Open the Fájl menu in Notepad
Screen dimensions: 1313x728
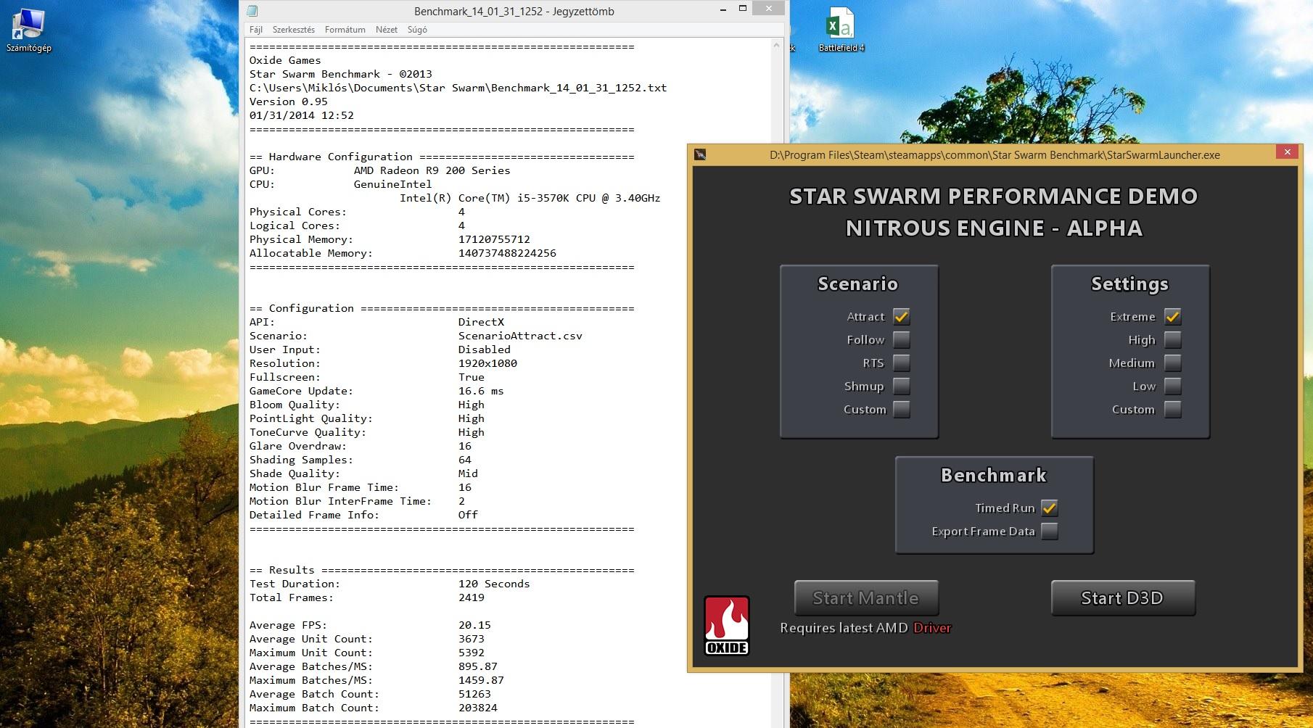[256, 30]
